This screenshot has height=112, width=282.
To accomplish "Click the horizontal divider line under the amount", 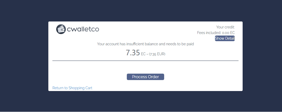I will point(145,61).
